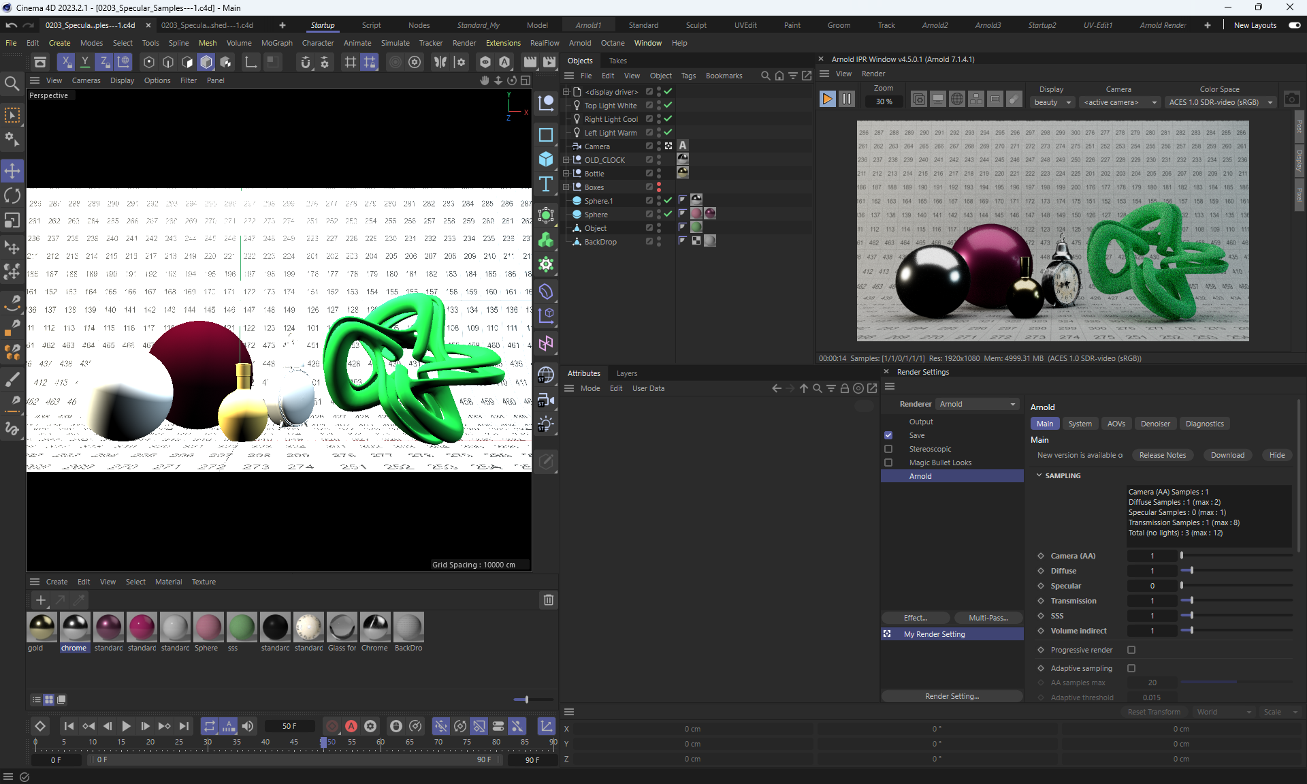
Task: Toggle the Stereoscopic checkbox
Action: (x=888, y=449)
